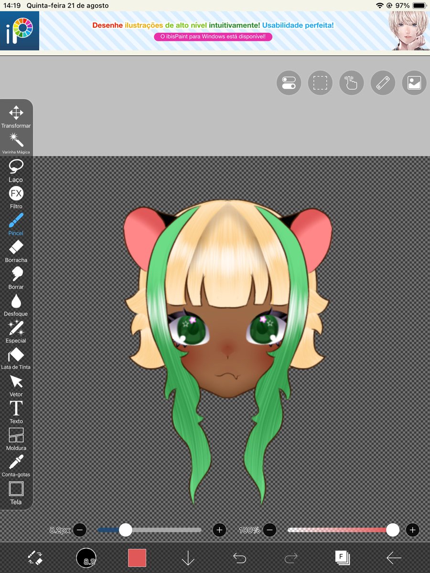
Task: Select the Varinha Mágica tool
Action: (16, 143)
